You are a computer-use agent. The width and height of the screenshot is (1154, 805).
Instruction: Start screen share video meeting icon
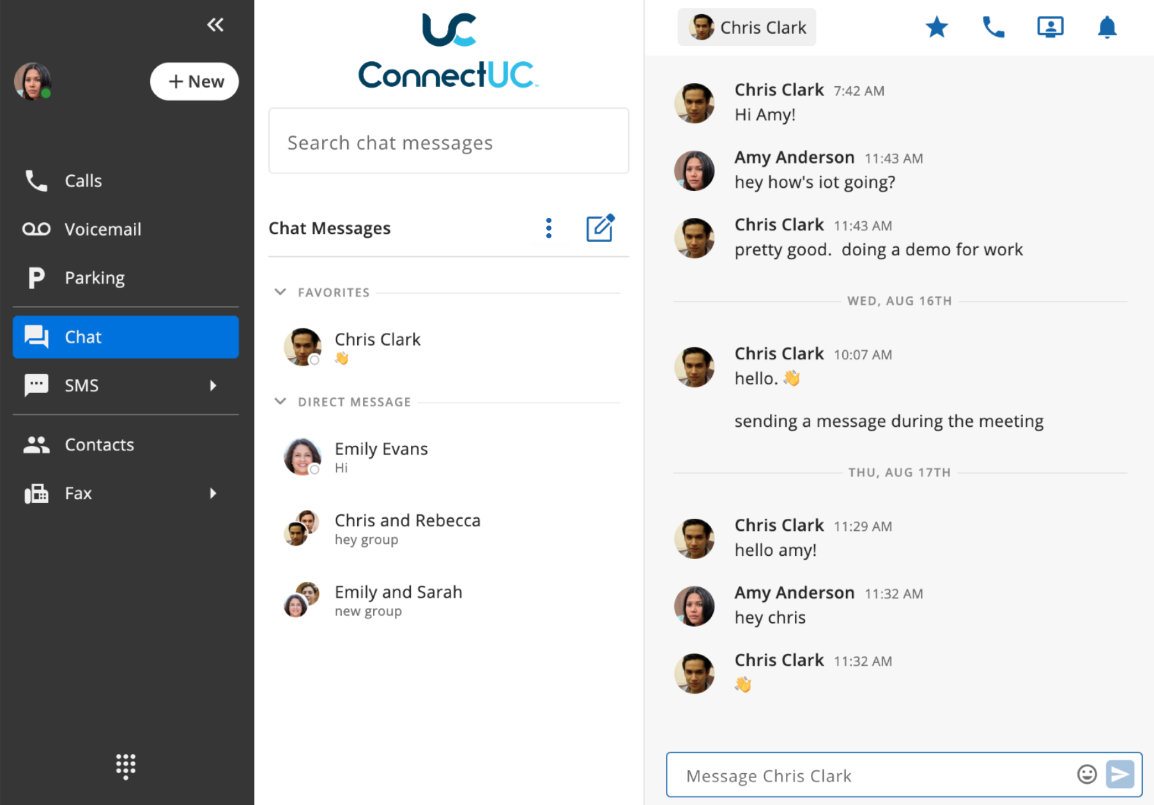tap(1050, 27)
